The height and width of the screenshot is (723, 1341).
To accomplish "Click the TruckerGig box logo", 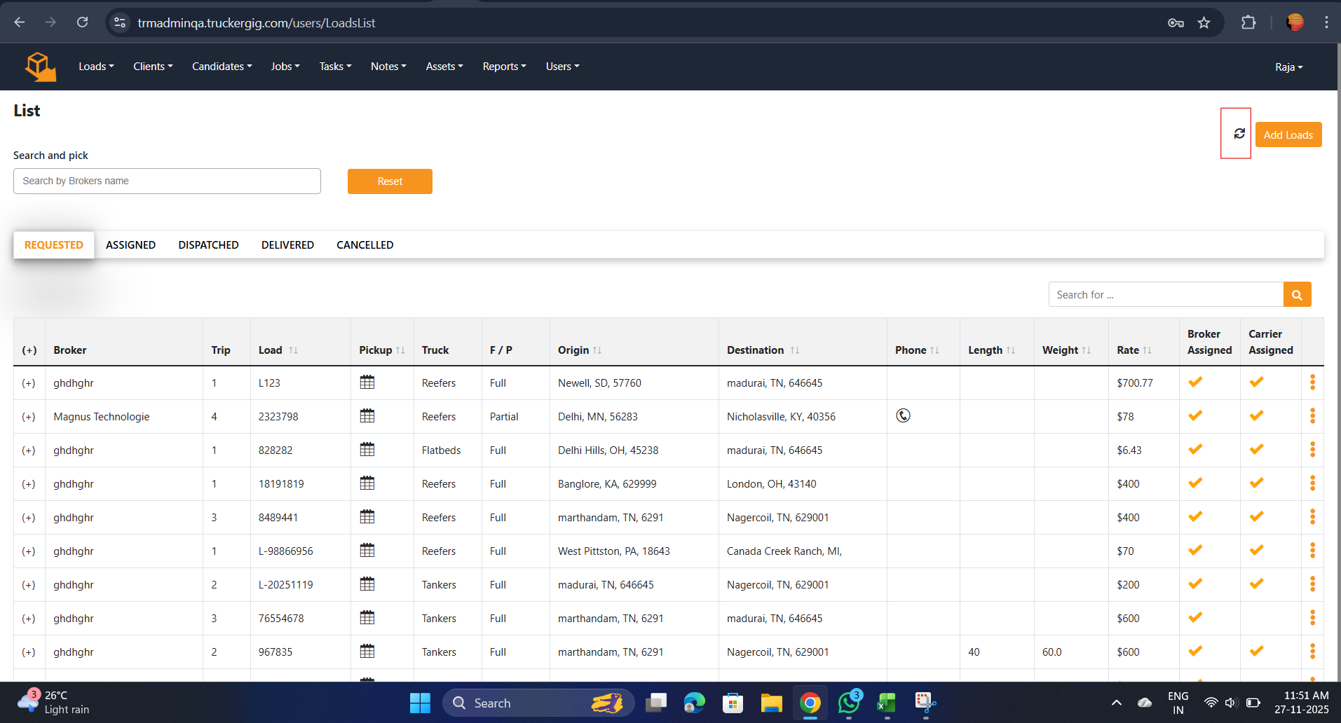I will (40, 67).
